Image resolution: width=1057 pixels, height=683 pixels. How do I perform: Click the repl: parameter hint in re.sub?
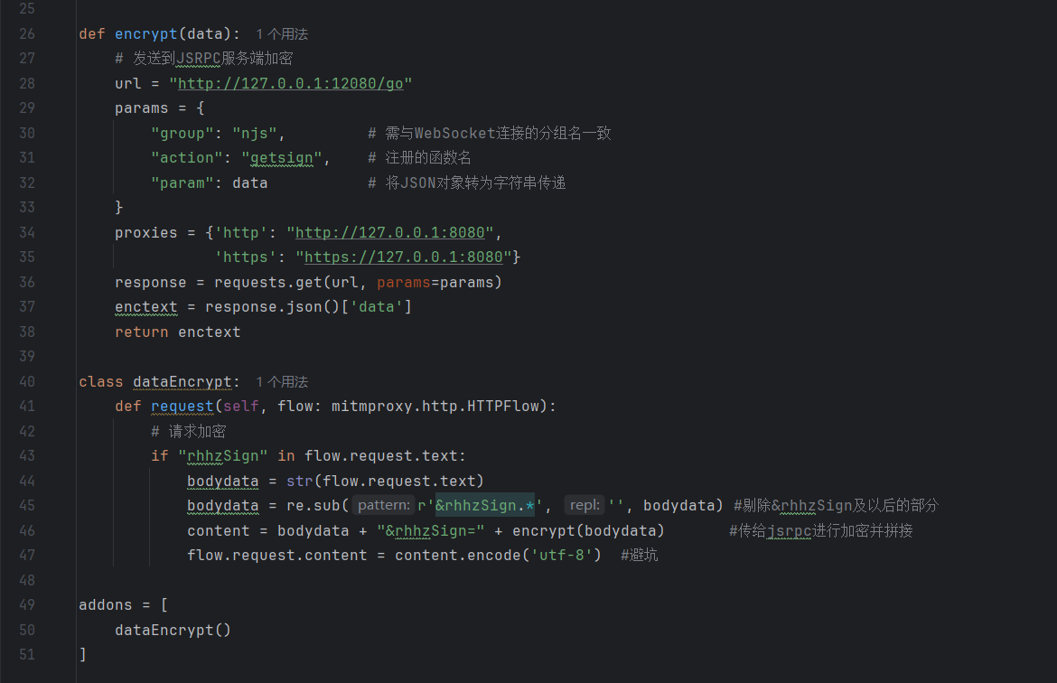pyautogui.click(x=585, y=505)
